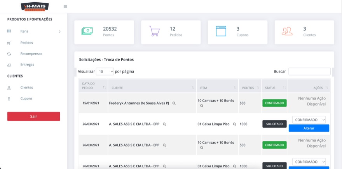Open item magnifier under 10 Camisas in 26/03/2021 row
Image resolution: width=342 pixels, height=169 pixels.
tap(202, 148)
